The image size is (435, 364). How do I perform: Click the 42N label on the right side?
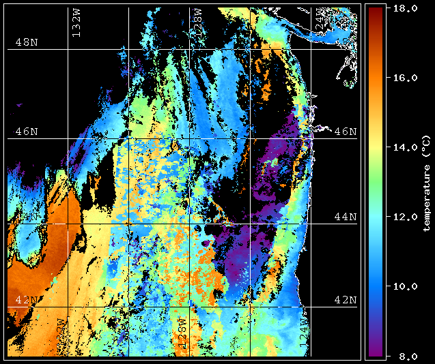345,300
